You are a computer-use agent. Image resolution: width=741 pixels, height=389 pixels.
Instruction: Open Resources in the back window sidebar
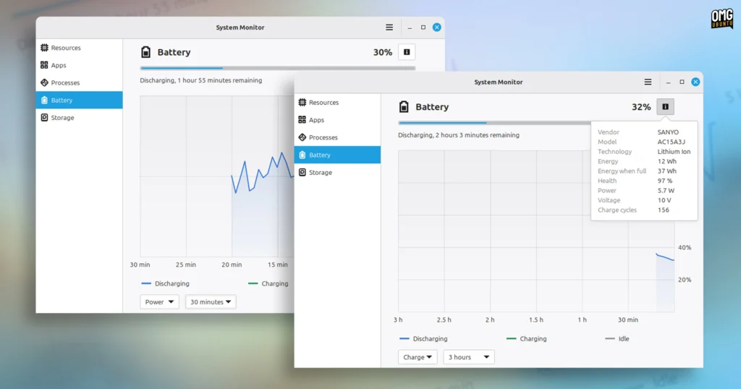79,48
